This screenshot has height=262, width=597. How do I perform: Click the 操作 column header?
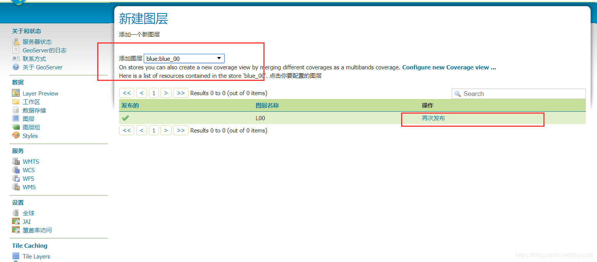tap(428, 105)
